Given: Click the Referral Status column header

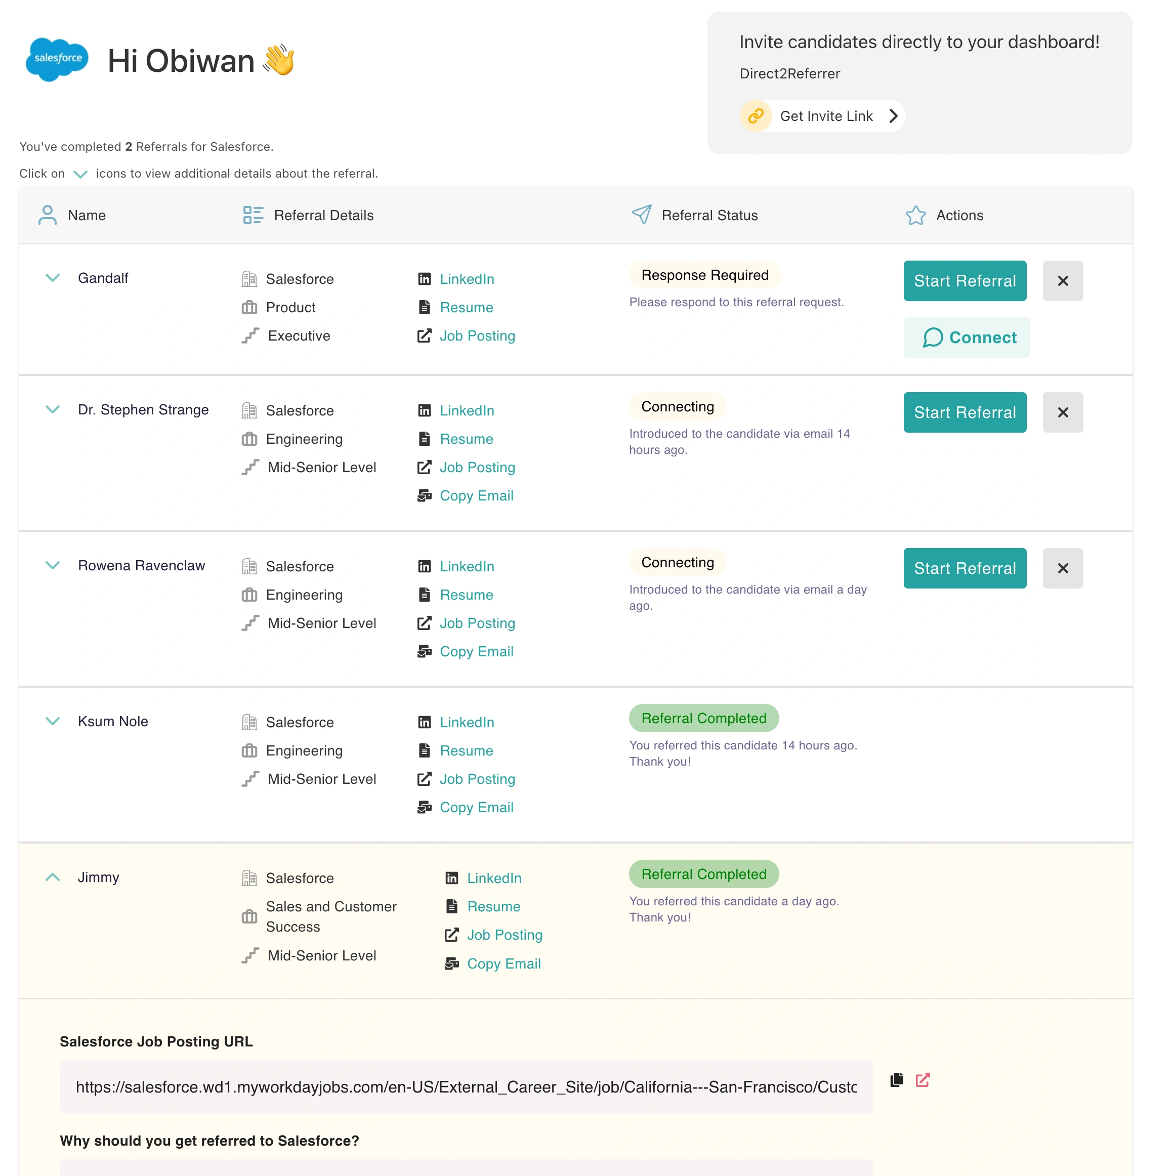Looking at the screenshot, I should click(x=708, y=215).
